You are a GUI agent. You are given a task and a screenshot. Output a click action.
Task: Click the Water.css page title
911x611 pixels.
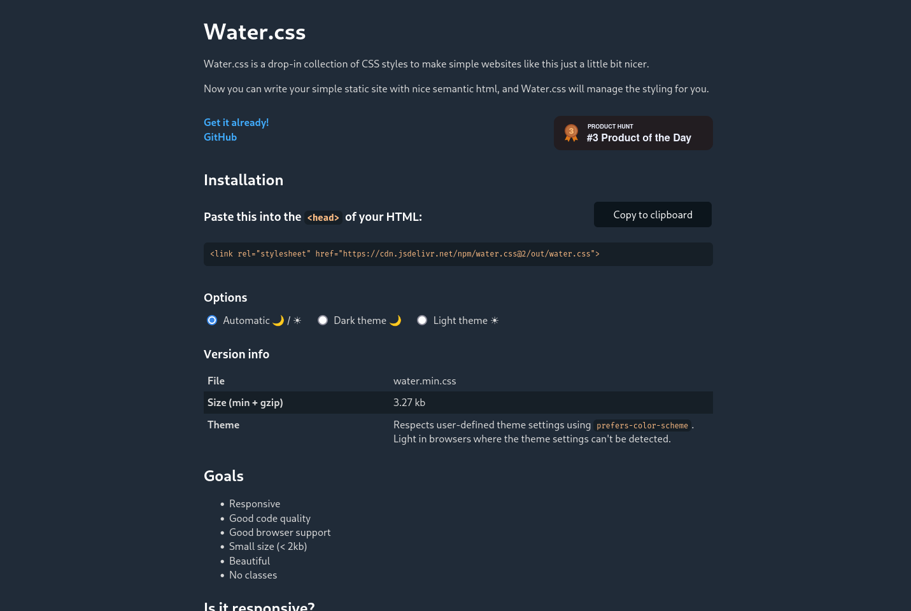tap(255, 32)
